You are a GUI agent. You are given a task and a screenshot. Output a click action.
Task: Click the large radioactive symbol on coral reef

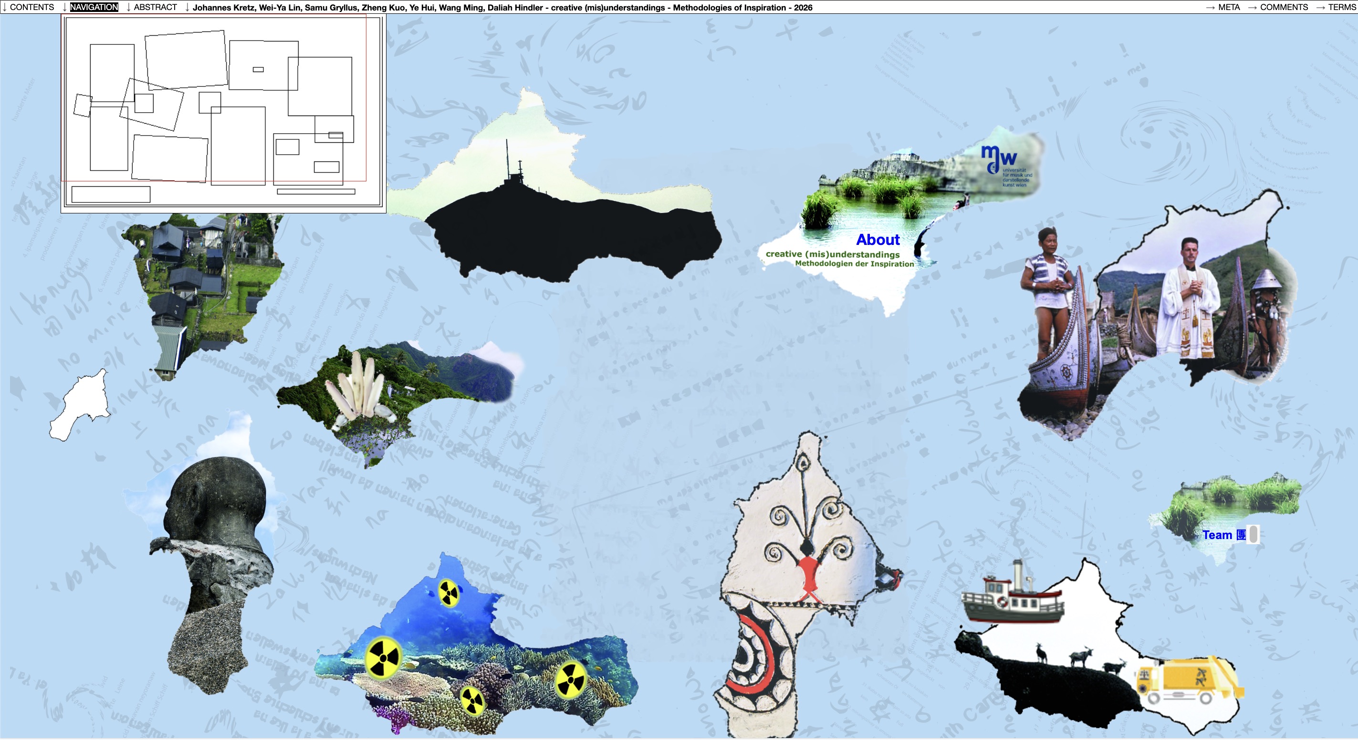tap(383, 658)
